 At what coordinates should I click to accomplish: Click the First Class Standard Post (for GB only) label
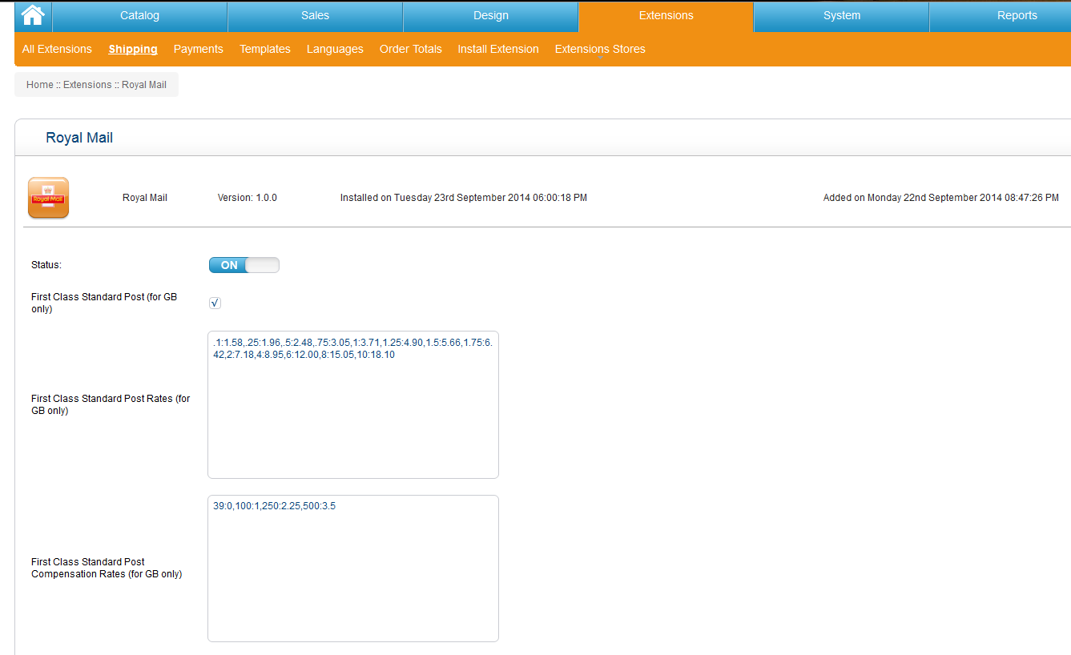(x=104, y=303)
